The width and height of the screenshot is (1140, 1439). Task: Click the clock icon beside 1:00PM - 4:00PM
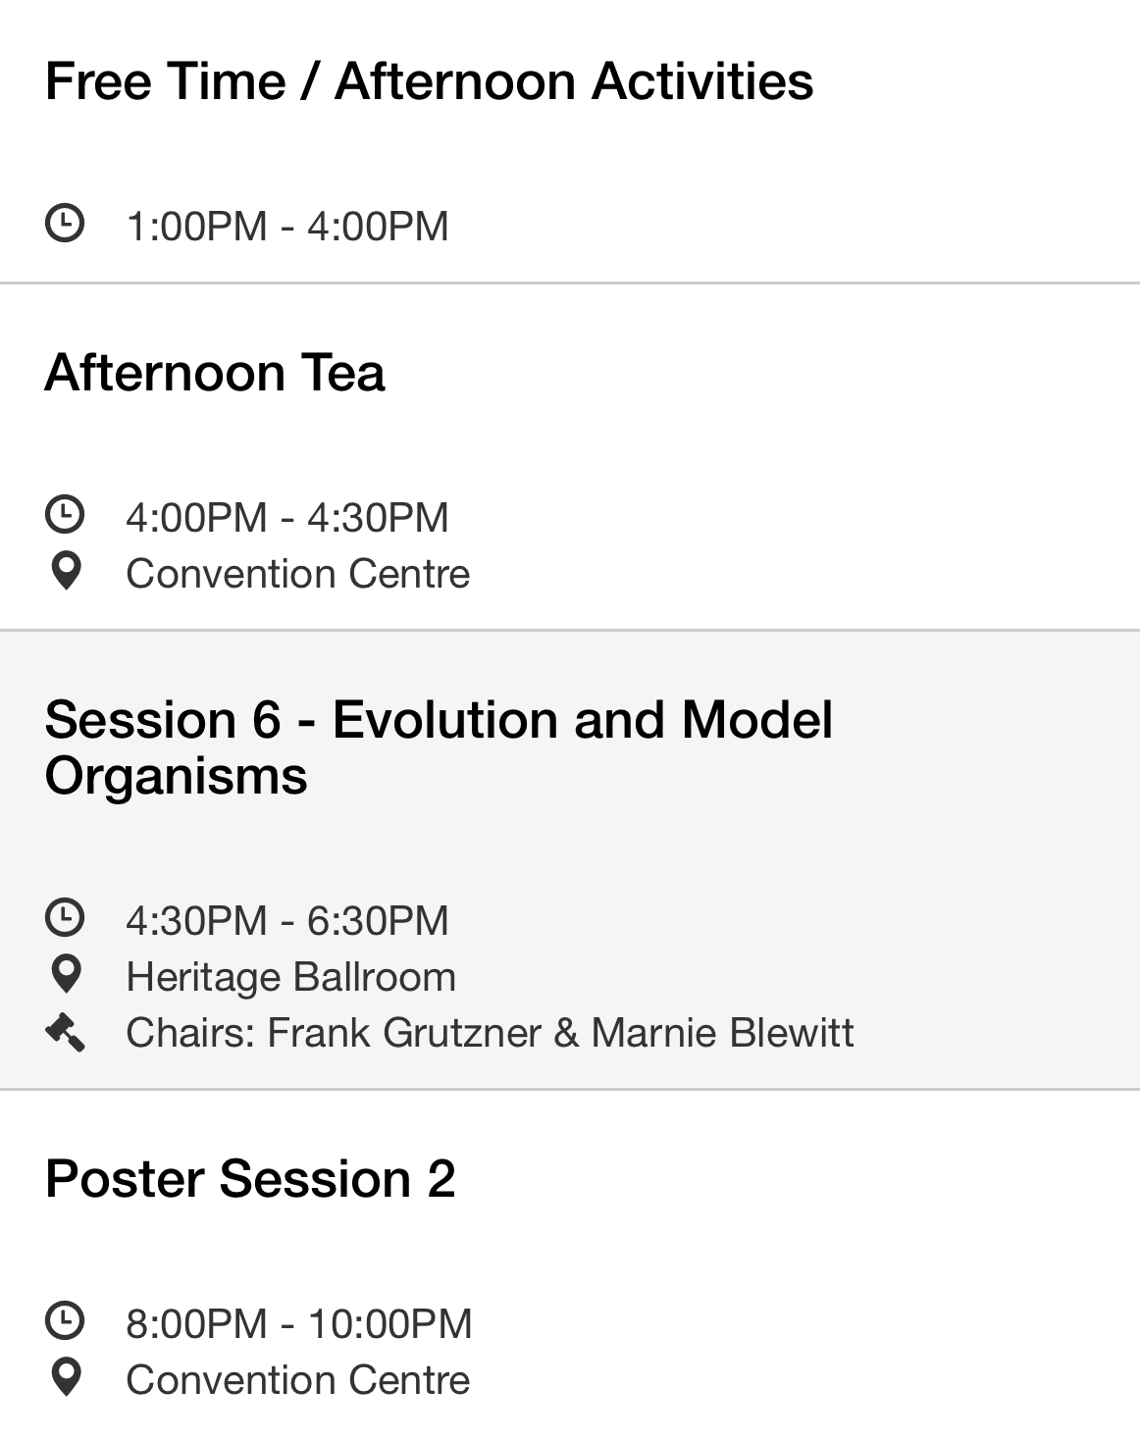point(65,224)
